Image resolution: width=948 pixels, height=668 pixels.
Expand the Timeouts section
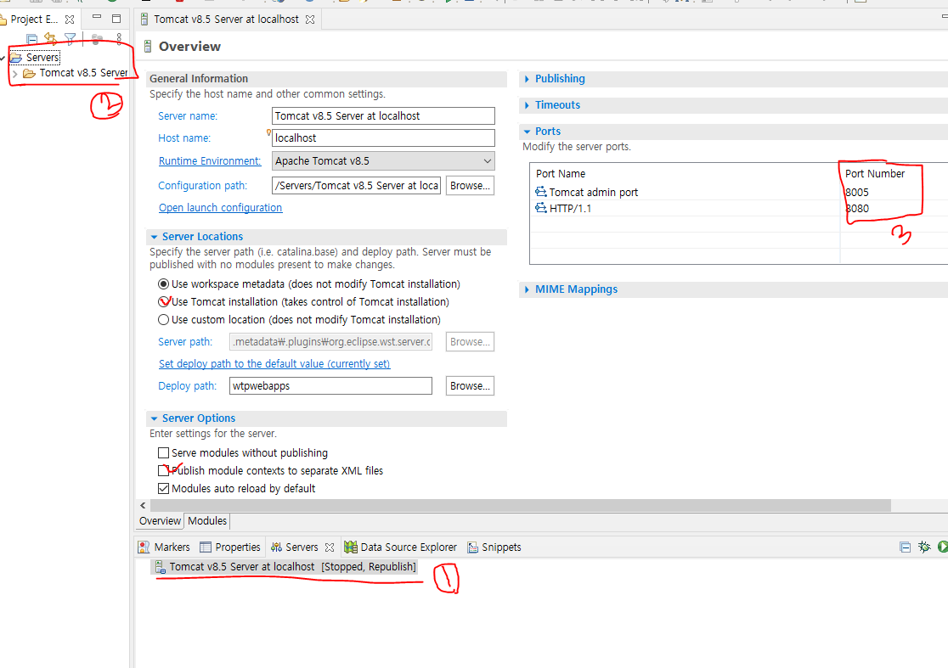tap(527, 105)
